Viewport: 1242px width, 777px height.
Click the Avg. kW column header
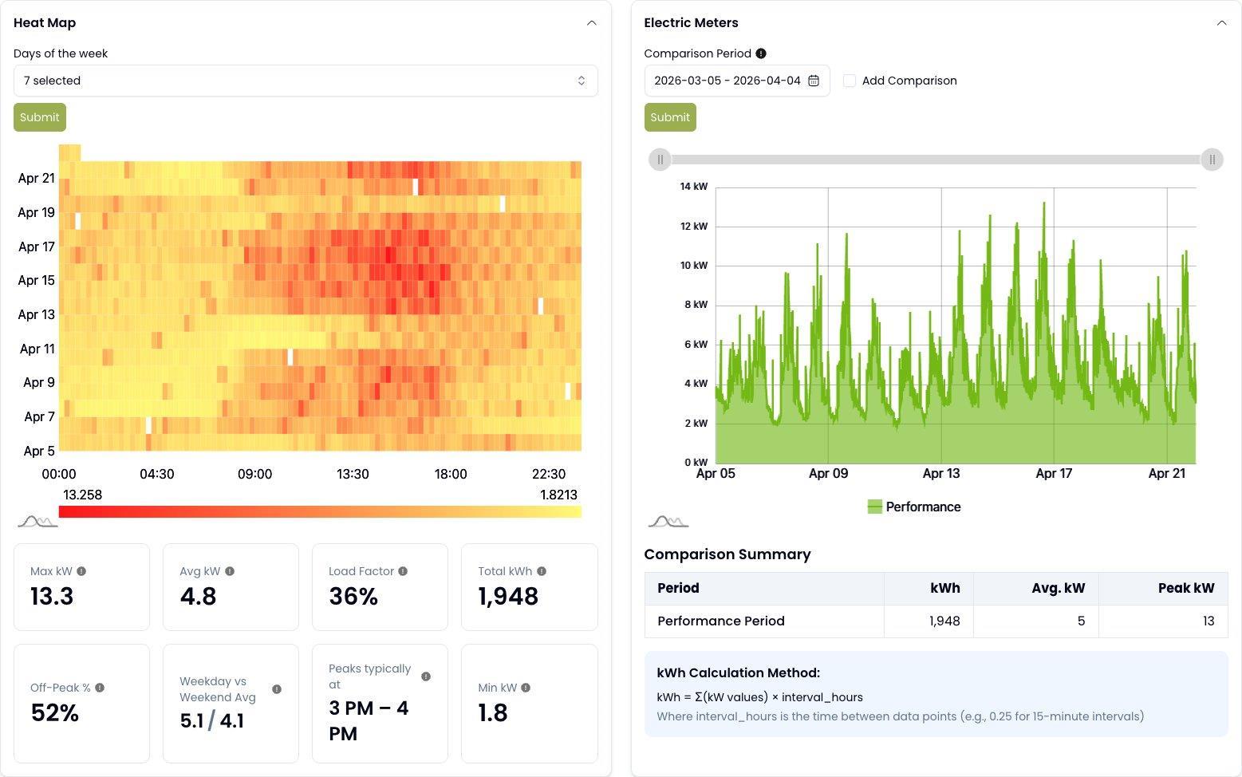[1059, 589]
